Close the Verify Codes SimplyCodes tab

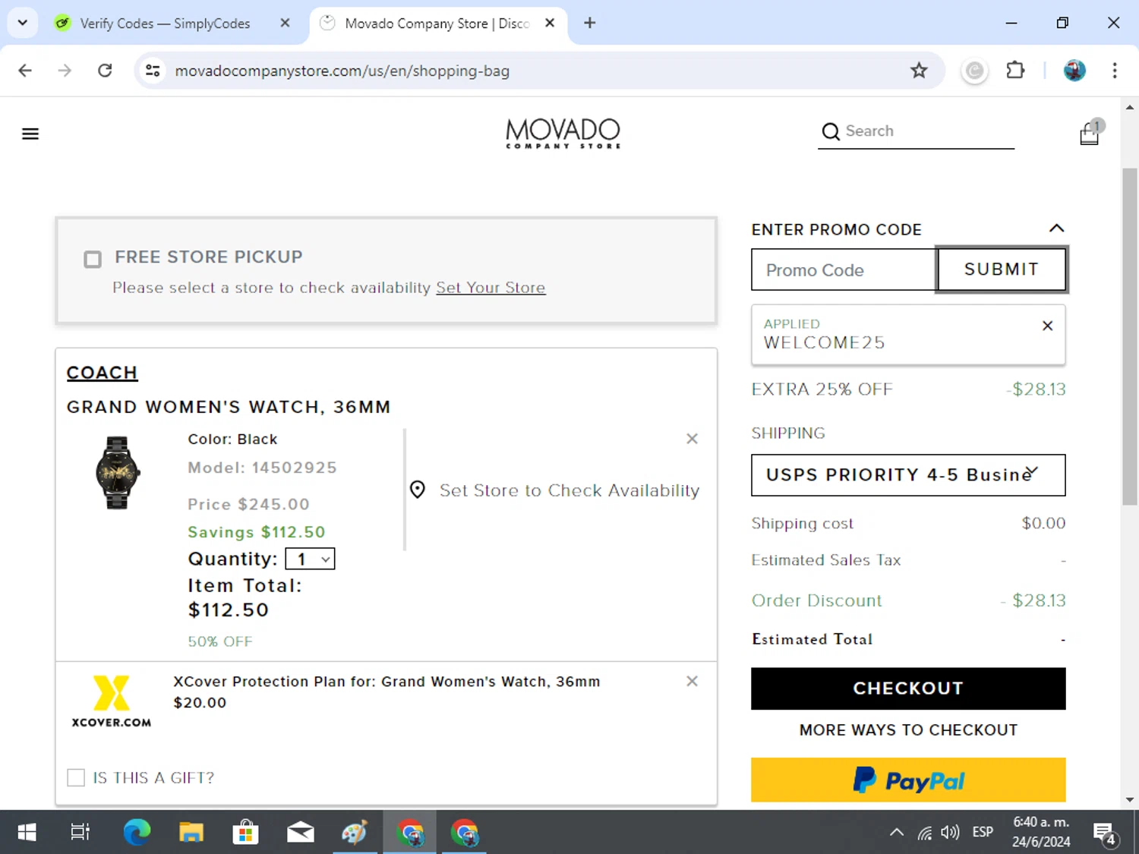[285, 23]
